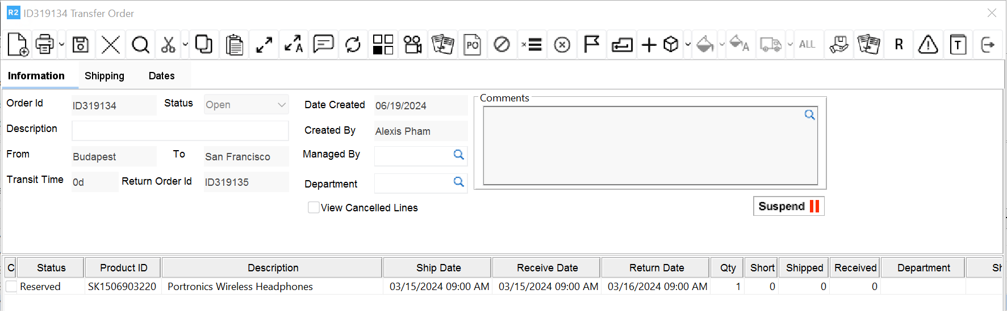Click the refresh arrows icon

pyautogui.click(x=353, y=44)
